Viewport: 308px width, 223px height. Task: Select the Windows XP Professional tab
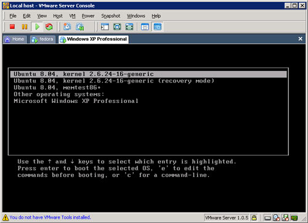(94, 39)
